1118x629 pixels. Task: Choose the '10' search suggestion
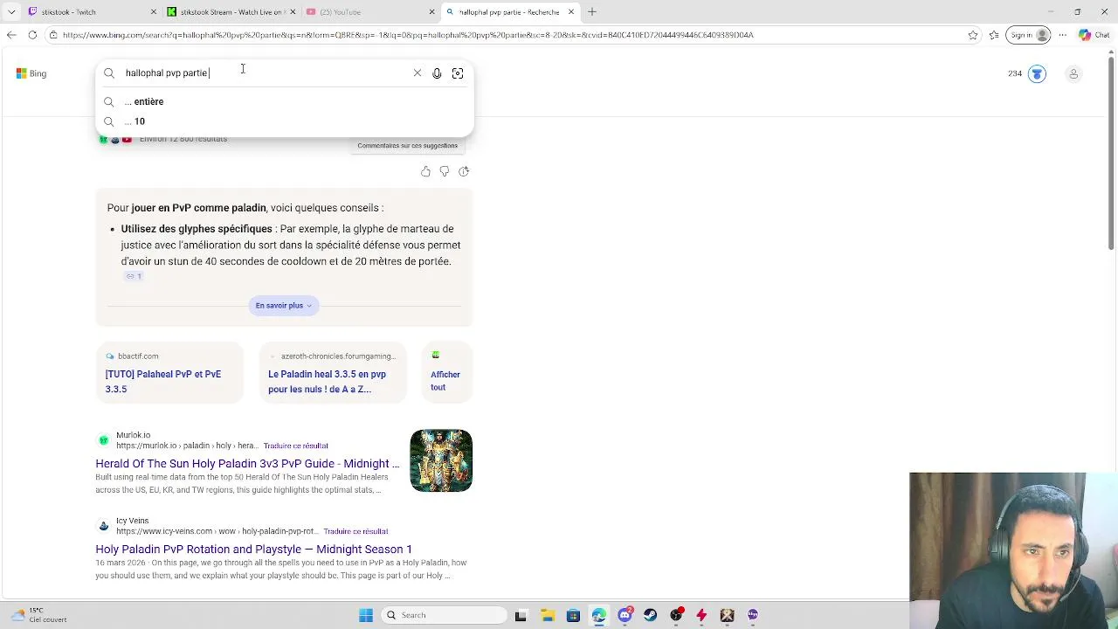tap(285, 121)
